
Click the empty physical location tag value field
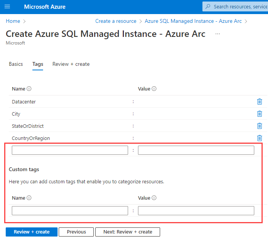196,150
